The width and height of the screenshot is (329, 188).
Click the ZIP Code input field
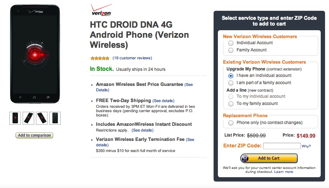[282, 146]
